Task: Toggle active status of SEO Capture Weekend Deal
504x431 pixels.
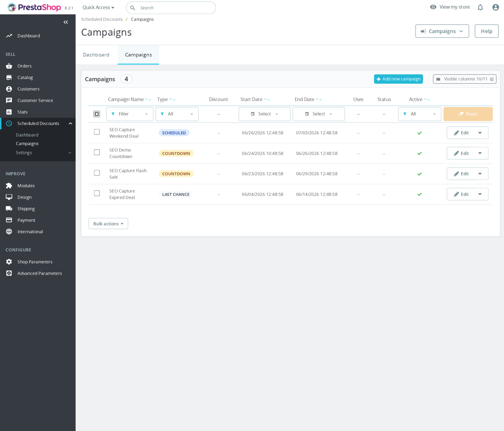Action: [419, 133]
